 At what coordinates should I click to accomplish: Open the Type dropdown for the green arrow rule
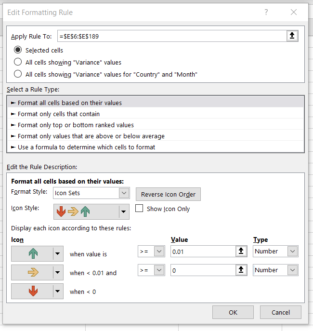click(x=292, y=252)
